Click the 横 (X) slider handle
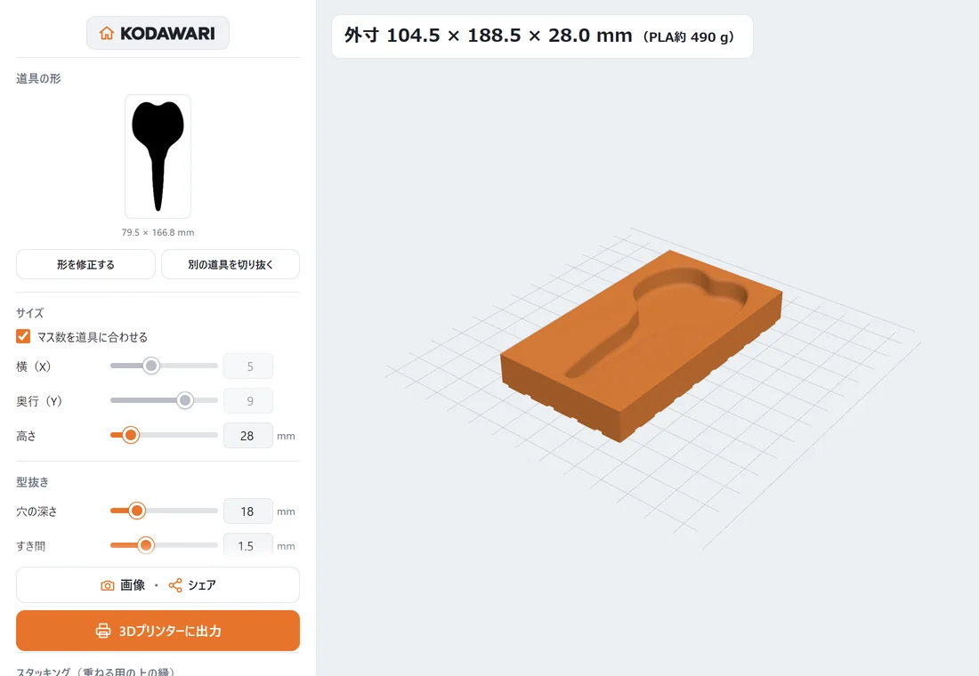979x676 pixels. [151, 366]
